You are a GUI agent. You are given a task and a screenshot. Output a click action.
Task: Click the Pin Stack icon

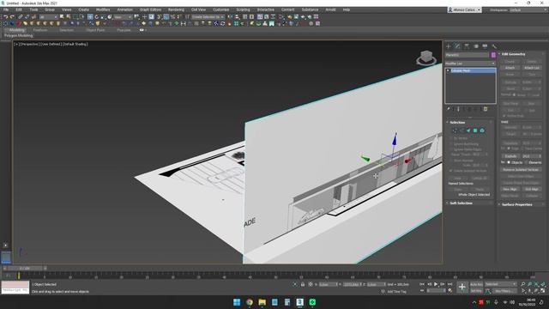448,109
